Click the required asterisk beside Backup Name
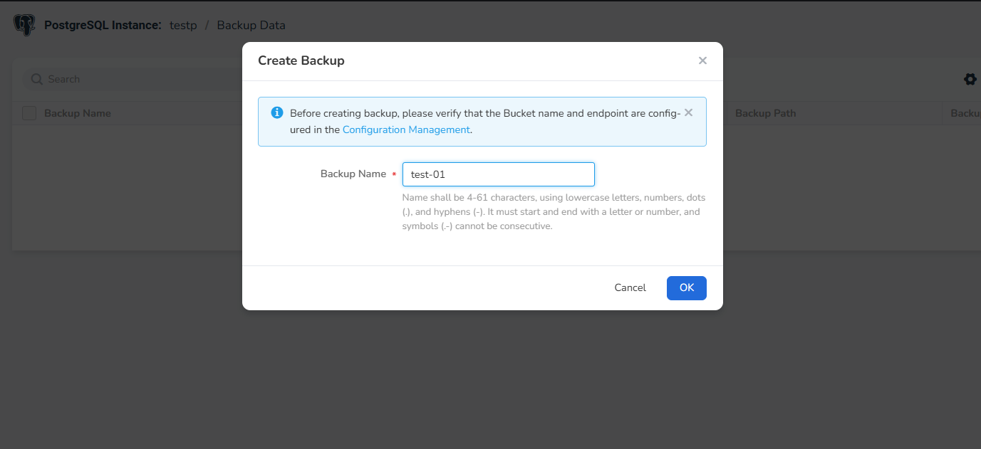 point(393,174)
